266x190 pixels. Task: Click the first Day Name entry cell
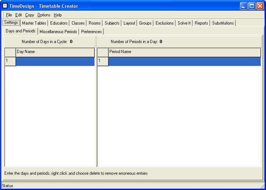click(x=55, y=62)
